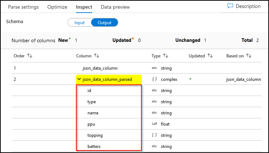Screen dimensions: 269x153
Task: Click the complex type braces icon
Action: tap(154, 79)
